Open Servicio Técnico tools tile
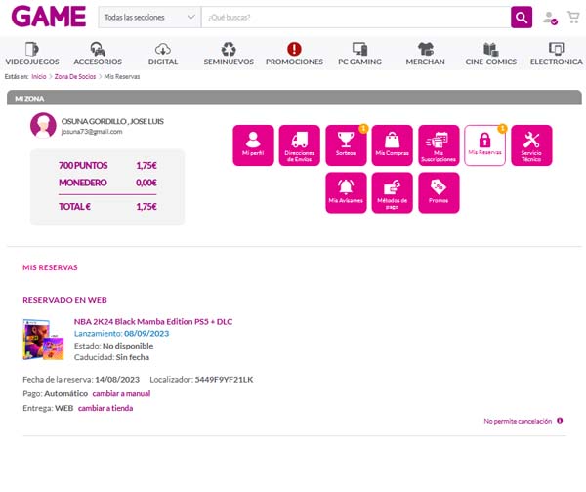 (531, 145)
